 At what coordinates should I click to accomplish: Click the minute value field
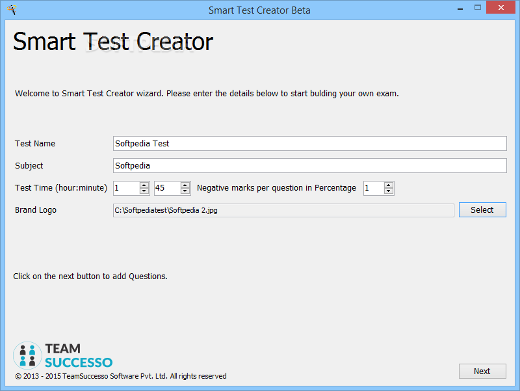click(168, 188)
